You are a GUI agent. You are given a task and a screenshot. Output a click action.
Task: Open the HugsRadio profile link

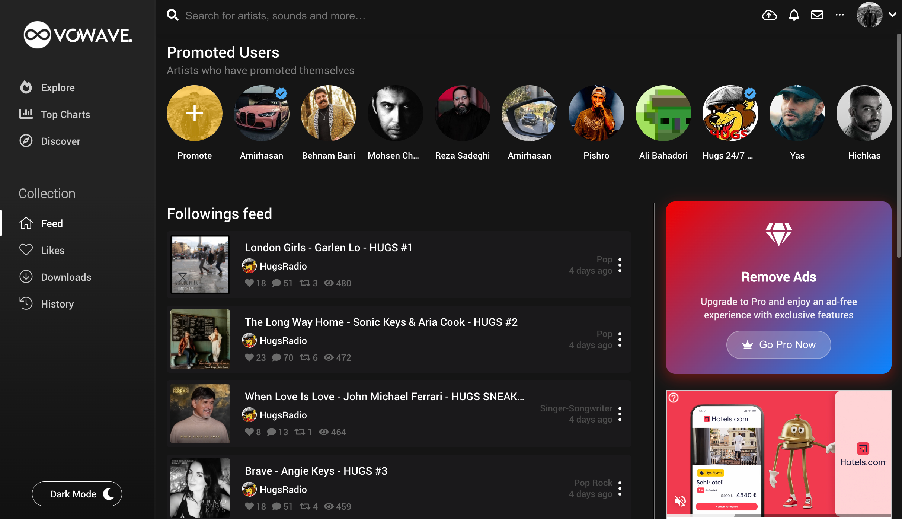coord(283,266)
